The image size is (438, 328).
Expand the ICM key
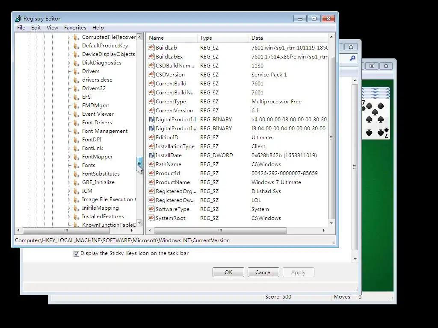click(x=69, y=191)
